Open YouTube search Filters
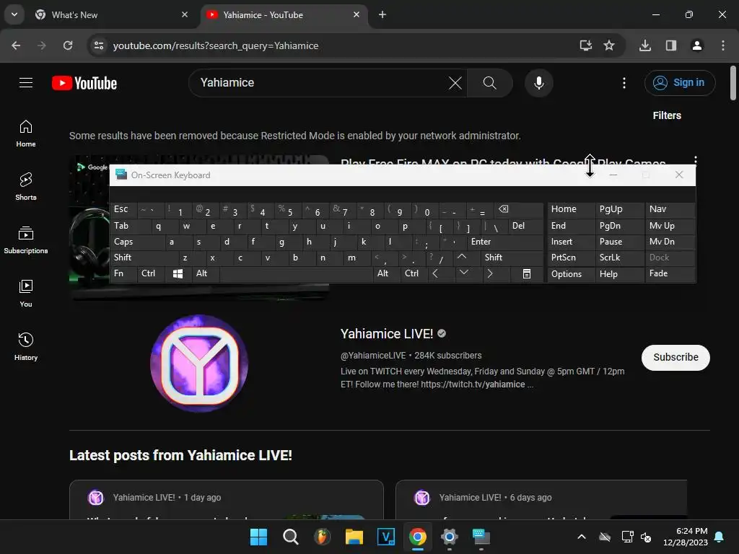Screen dimensions: 739x554 click(666, 115)
